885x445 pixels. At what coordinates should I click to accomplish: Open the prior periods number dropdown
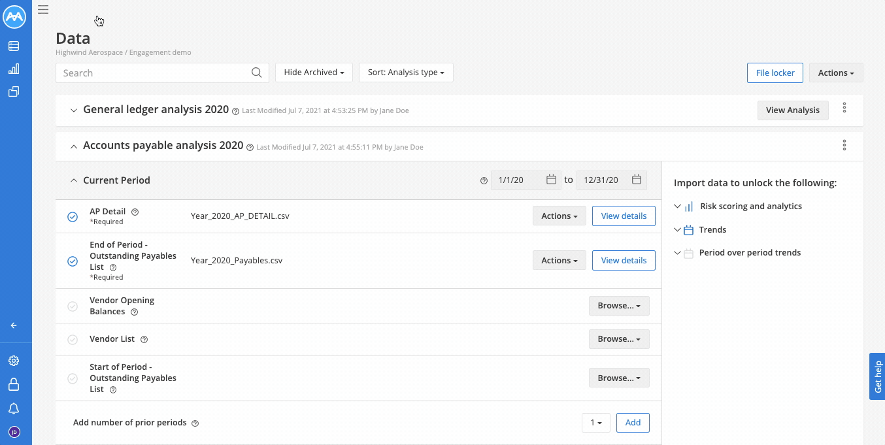tap(596, 422)
